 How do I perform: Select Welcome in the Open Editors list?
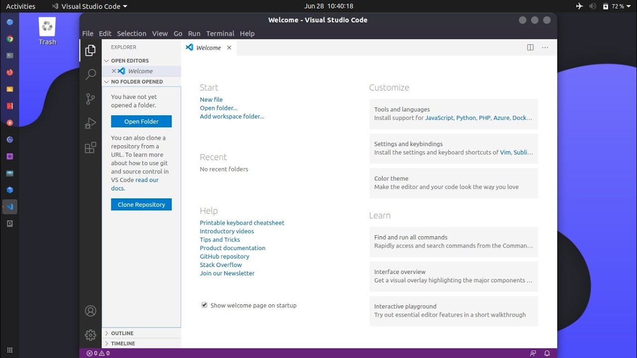coord(141,71)
